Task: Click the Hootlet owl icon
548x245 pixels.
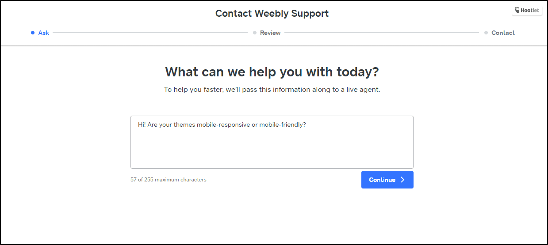Action: [518, 11]
